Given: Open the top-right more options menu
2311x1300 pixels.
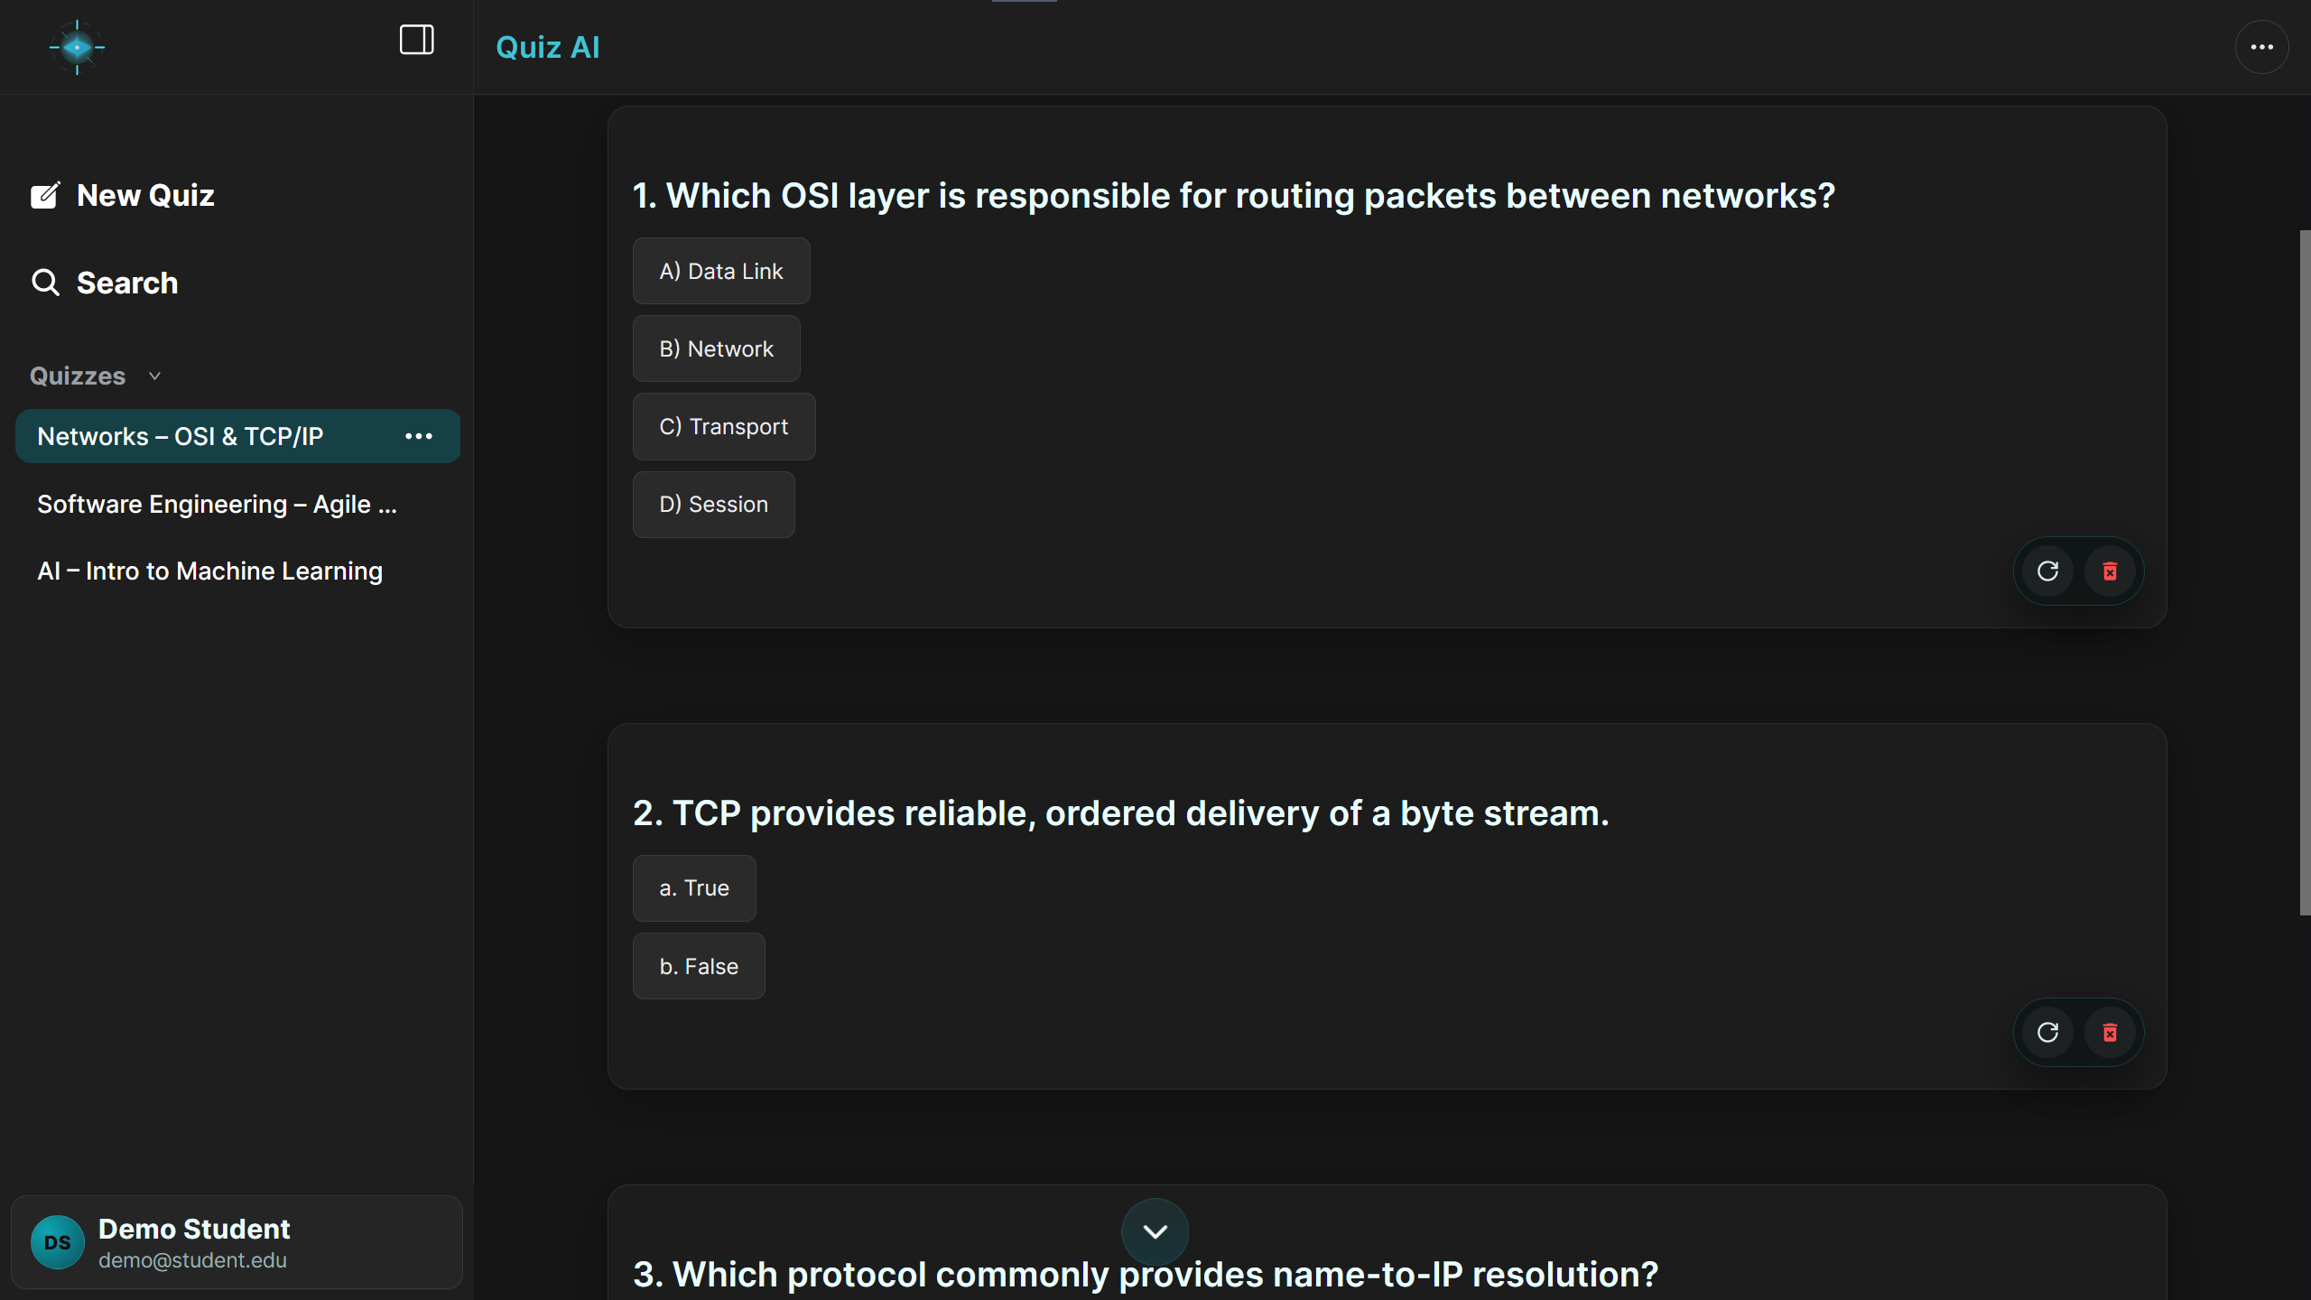Looking at the screenshot, I should point(2261,47).
